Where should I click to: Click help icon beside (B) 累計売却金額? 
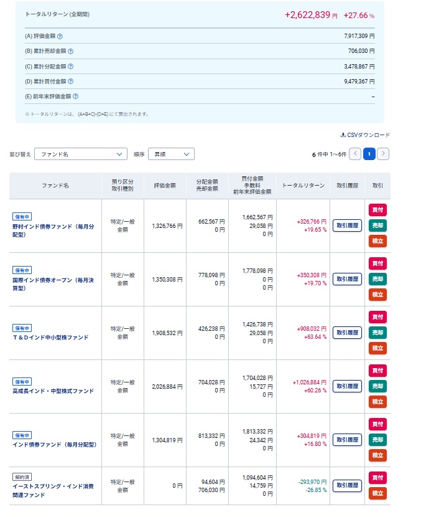click(x=70, y=52)
